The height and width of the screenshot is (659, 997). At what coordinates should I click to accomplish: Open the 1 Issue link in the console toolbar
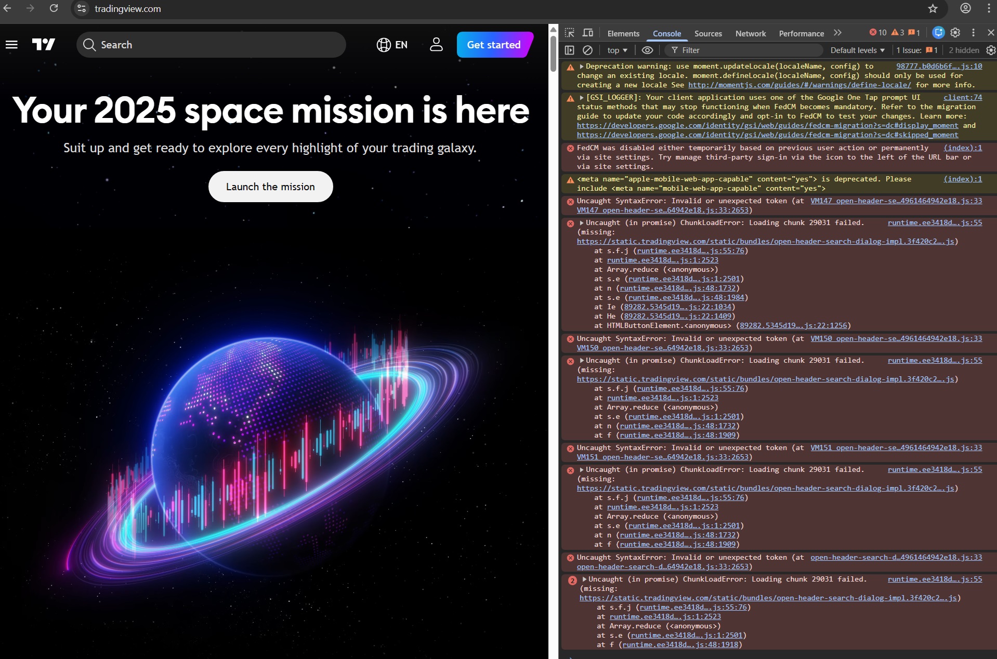tap(917, 50)
